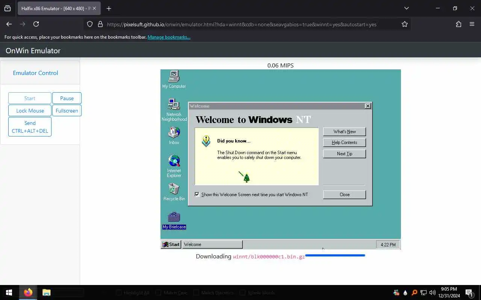Viewport: 481px width, 300px height.
Task: Click the emulator Start button
Action: [30, 98]
